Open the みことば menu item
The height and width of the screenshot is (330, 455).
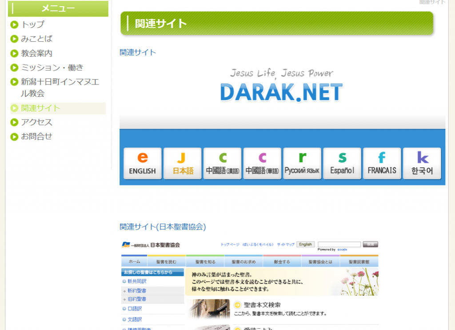(x=36, y=39)
